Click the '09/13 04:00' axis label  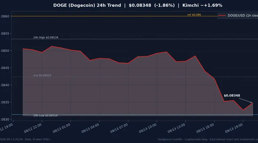90,128
